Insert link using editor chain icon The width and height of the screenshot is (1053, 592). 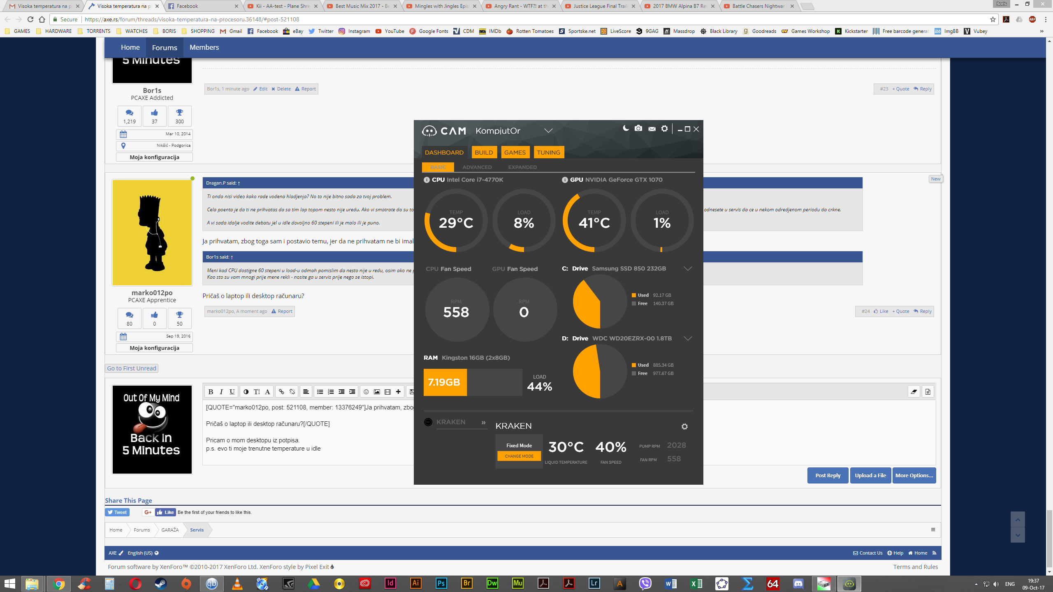pyautogui.click(x=281, y=392)
